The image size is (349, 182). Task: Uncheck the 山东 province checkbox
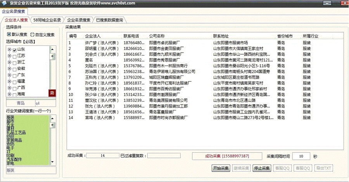[14, 50]
